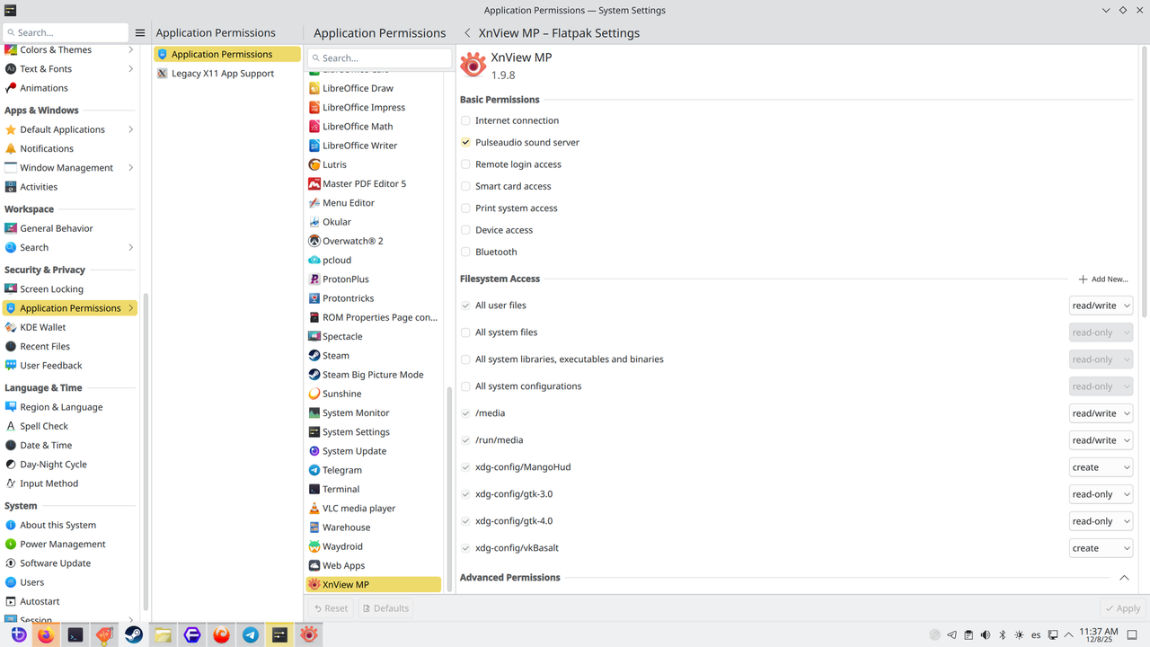Open Lutris in the application list
The width and height of the screenshot is (1150, 647).
tap(374, 164)
